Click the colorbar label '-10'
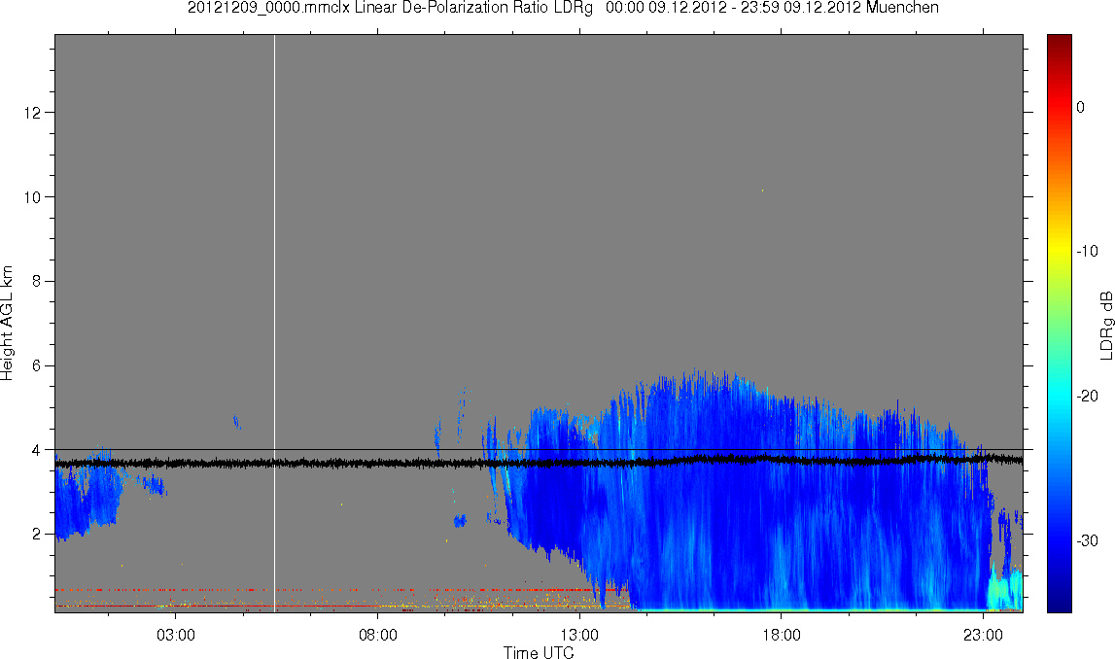The image size is (1115, 659). click(1087, 251)
